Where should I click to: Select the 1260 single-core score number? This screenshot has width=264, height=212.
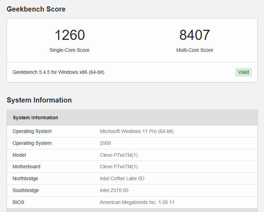70,35
